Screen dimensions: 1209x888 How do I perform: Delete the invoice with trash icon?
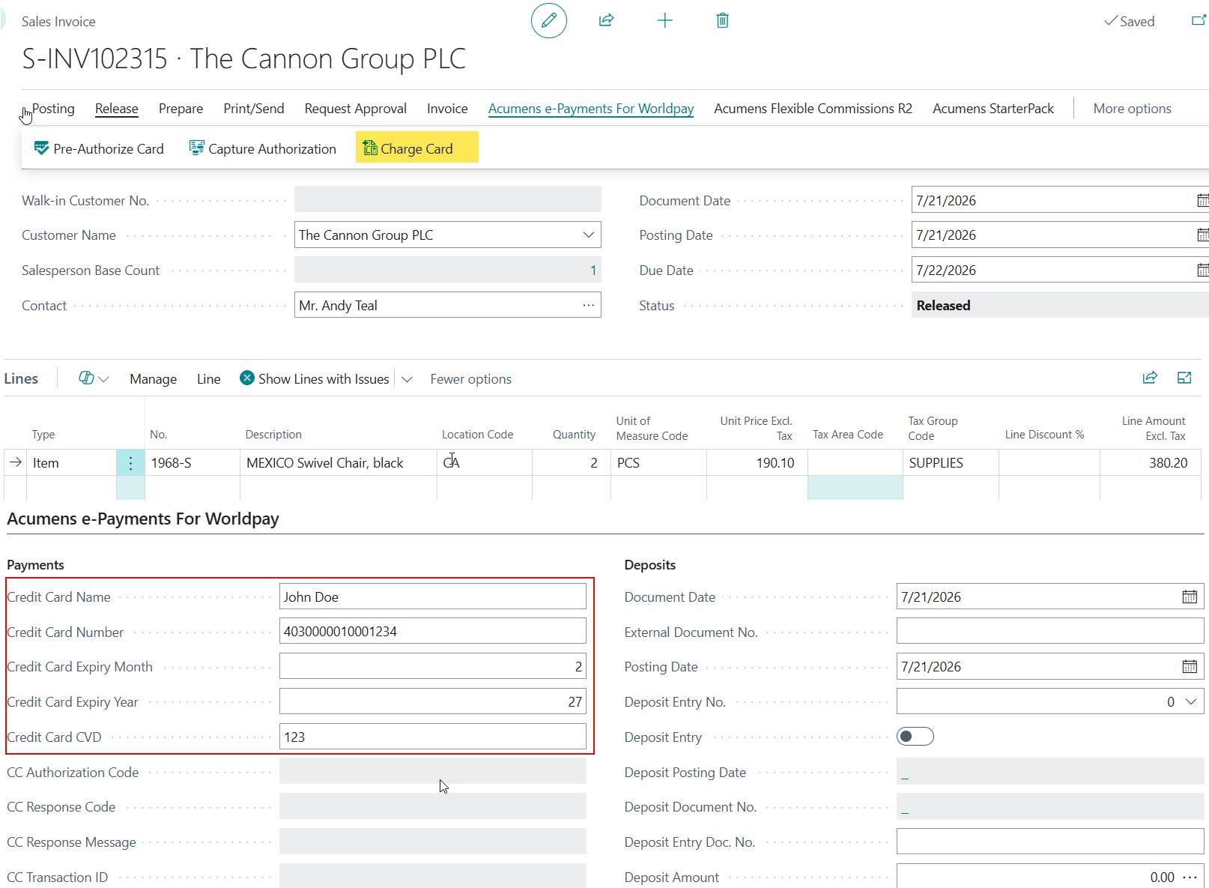[723, 20]
